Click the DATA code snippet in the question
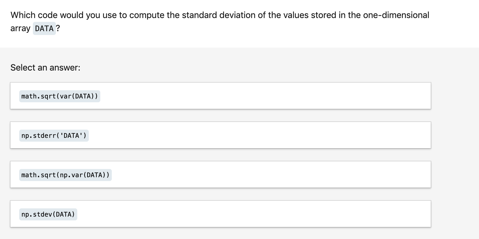The width and height of the screenshot is (479, 239). click(44, 28)
